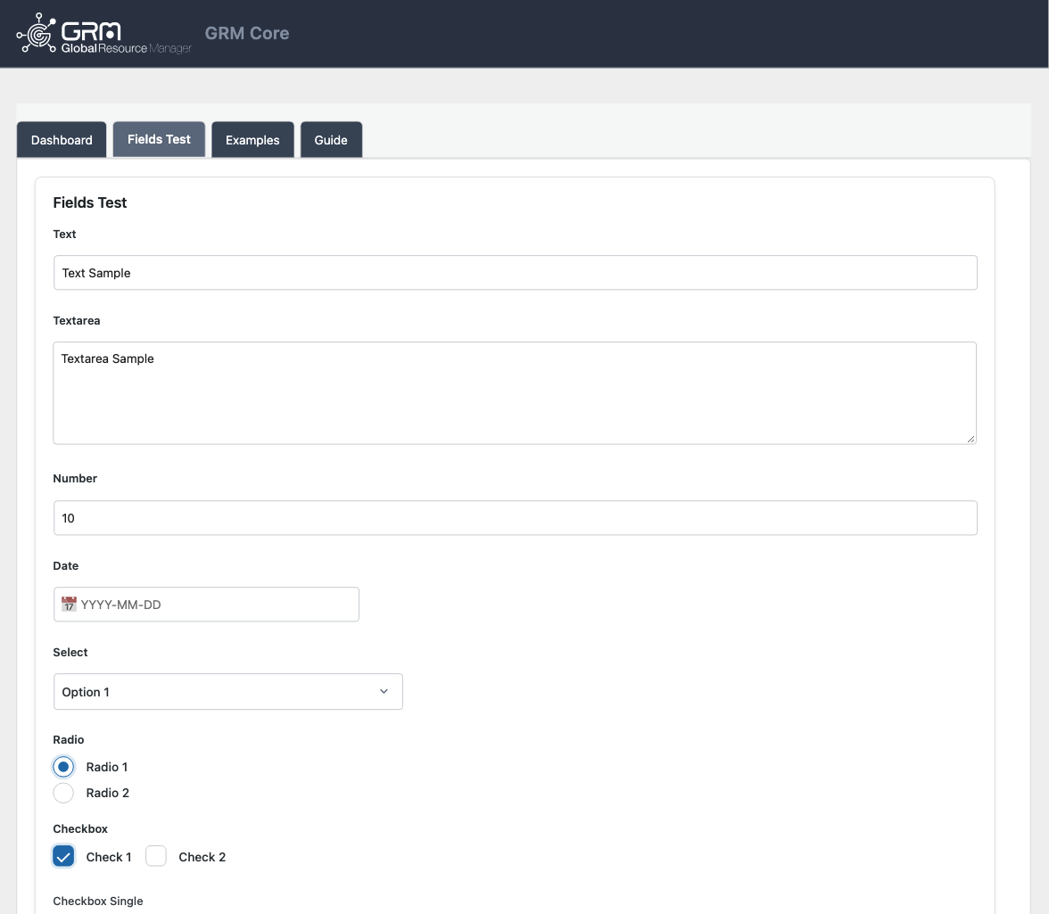Screen dimensions: 1049x914
Task: Open the Fields Test tab
Action: tap(159, 139)
